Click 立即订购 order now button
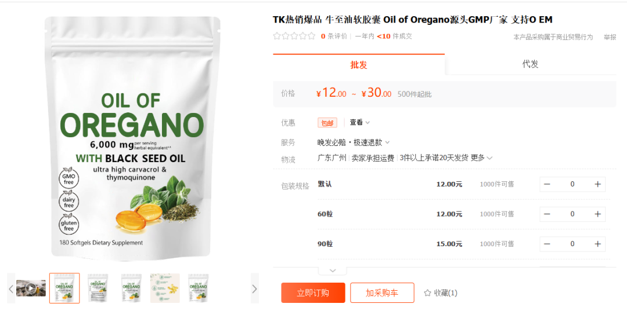The width and height of the screenshot is (627, 311). [313, 293]
